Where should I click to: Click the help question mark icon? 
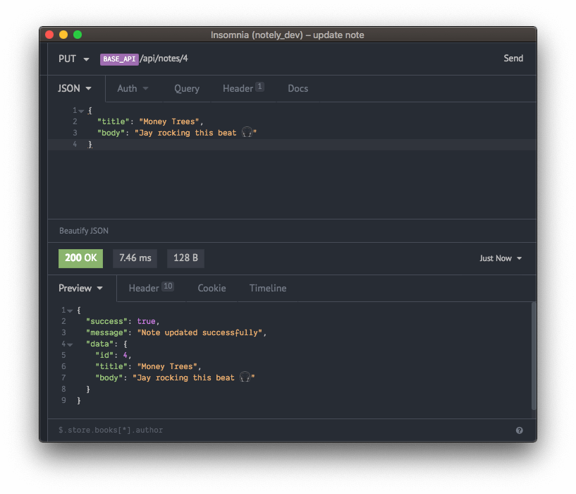tap(520, 430)
